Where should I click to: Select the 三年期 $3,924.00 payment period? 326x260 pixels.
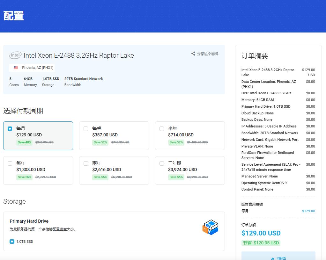tap(162, 163)
